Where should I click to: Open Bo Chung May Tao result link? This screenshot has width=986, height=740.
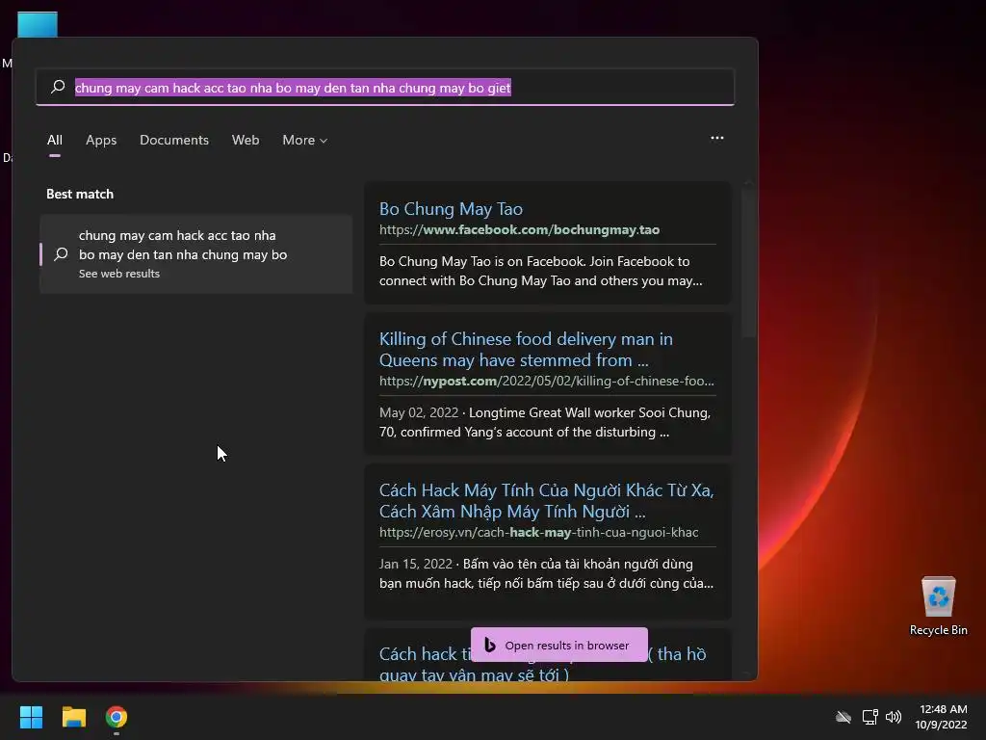point(451,209)
